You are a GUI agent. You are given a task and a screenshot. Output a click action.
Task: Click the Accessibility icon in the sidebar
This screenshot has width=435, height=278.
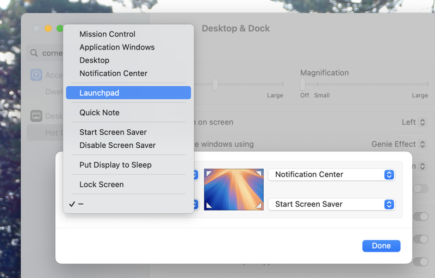point(36,75)
